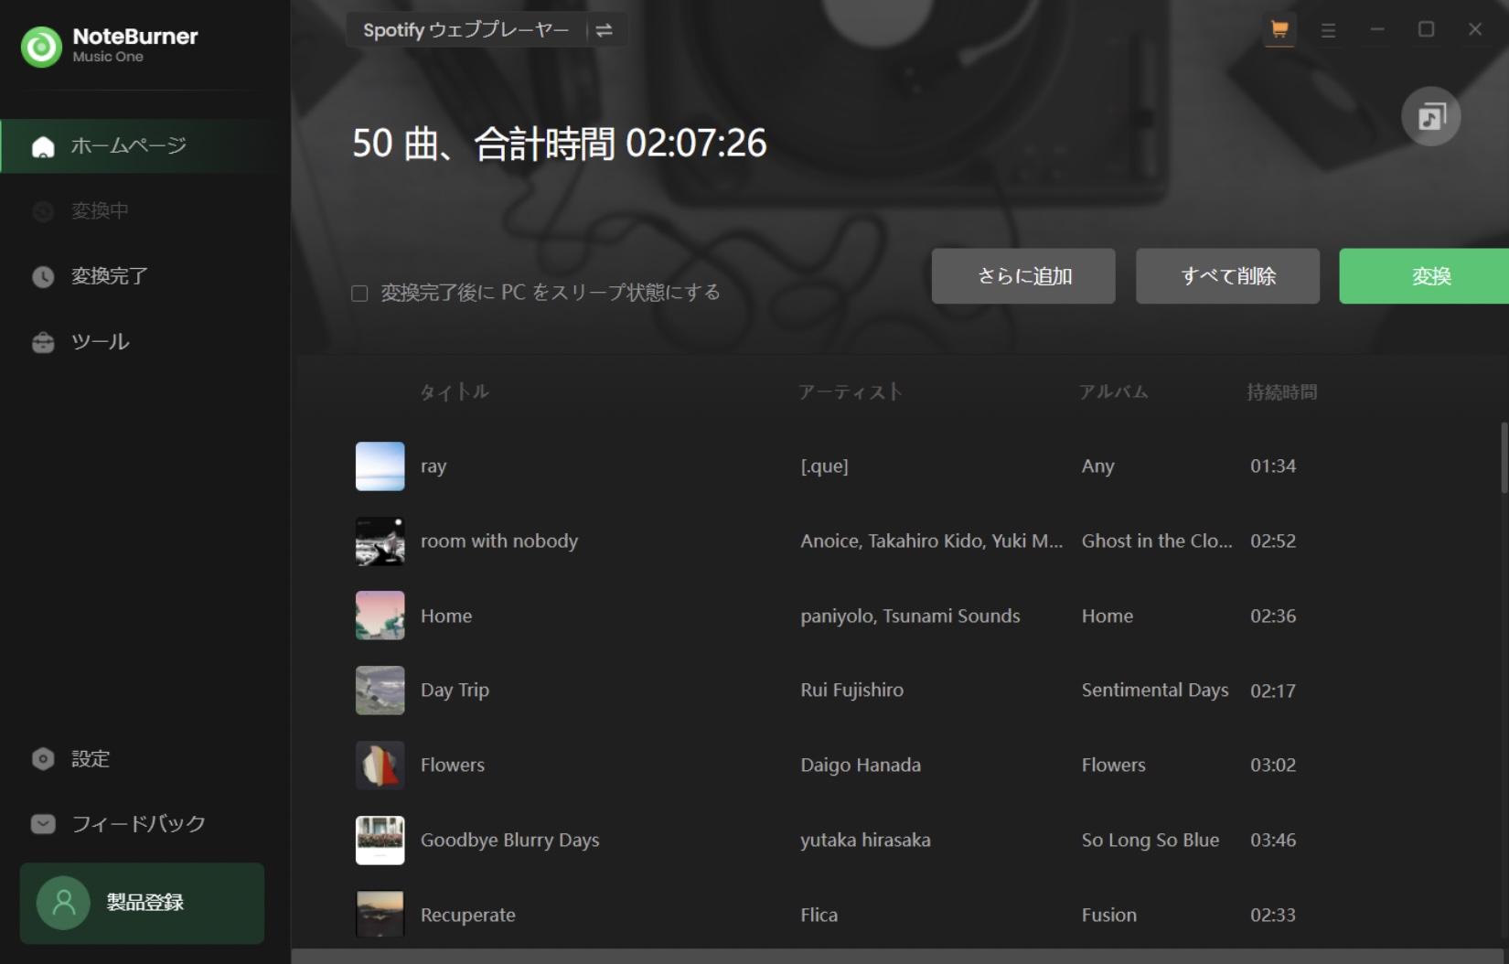Select the track title room with nobody
The width and height of the screenshot is (1509, 964).
(499, 541)
